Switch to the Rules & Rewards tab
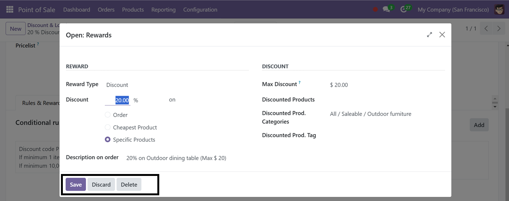The width and height of the screenshot is (509, 201). (x=38, y=103)
